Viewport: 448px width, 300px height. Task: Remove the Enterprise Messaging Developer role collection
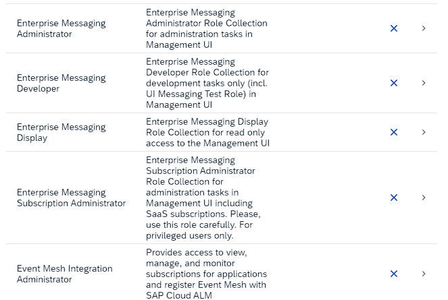[x=394, y=83]
